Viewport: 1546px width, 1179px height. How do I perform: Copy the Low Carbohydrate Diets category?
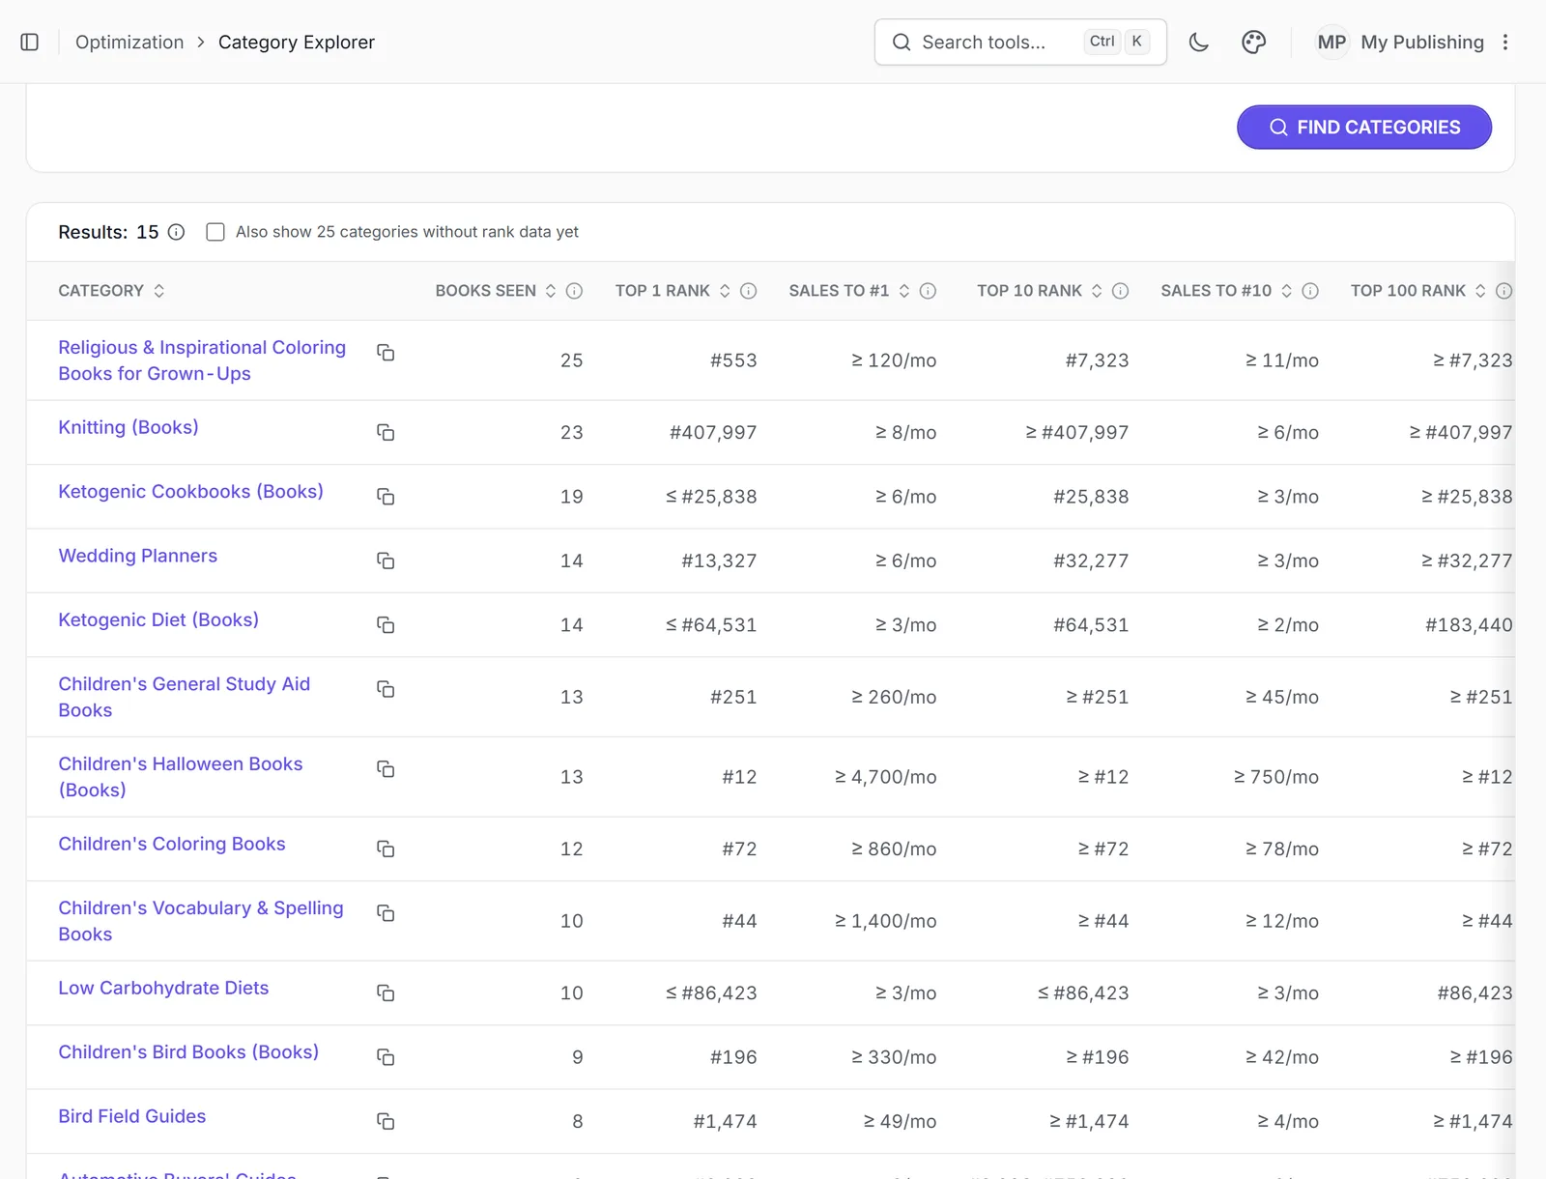386,992
